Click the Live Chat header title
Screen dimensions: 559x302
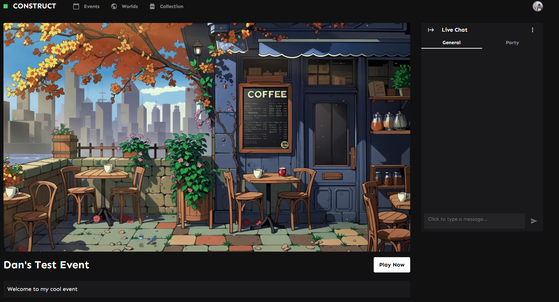tap(454, 30)
